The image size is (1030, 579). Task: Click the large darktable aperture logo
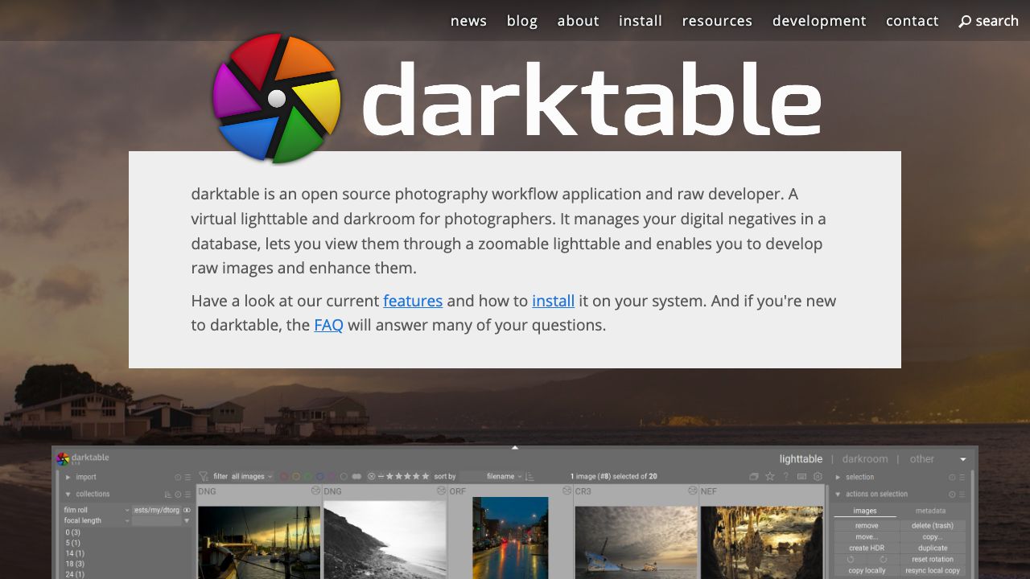tap(277, 98)
